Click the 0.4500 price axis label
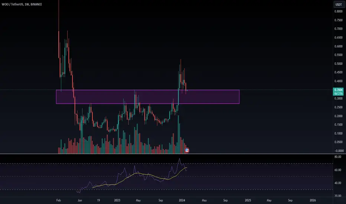Screen dimensions: 346x204 coord(338,72)
